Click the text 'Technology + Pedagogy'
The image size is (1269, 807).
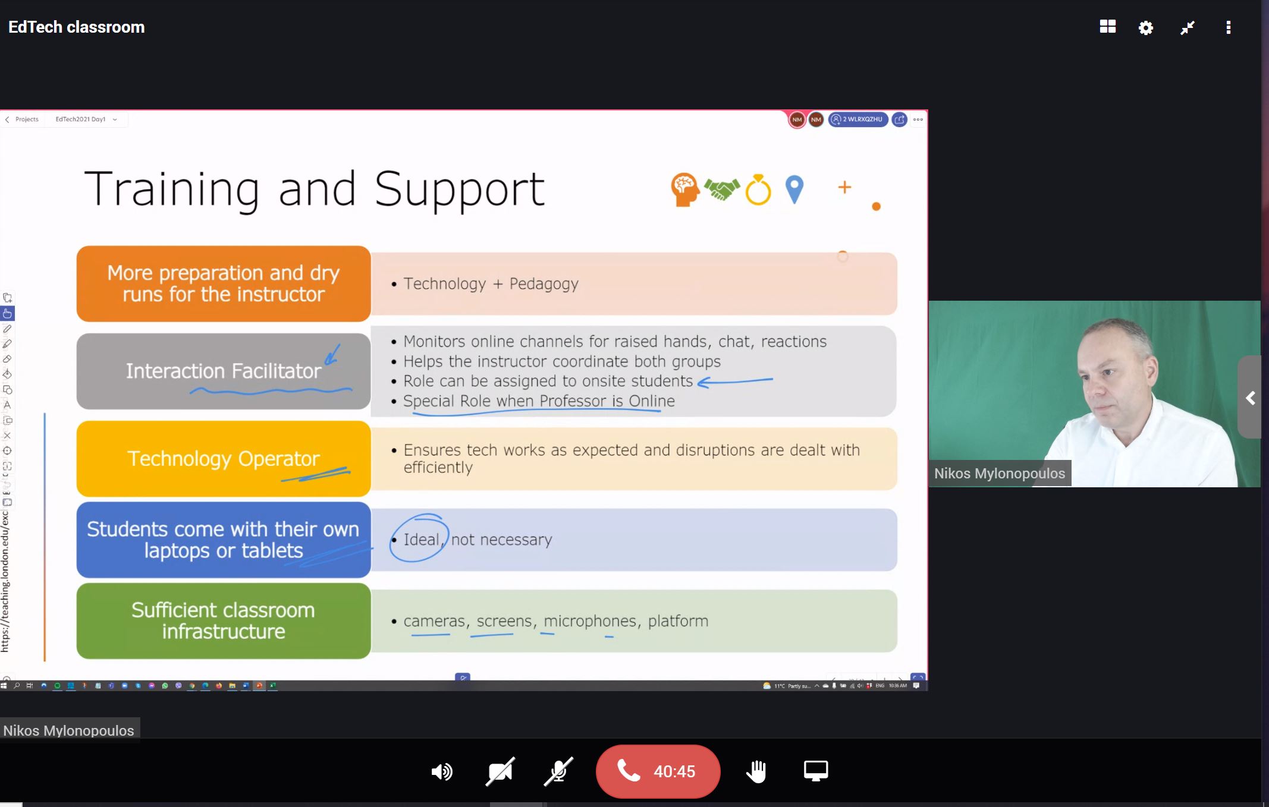[491, 284]
